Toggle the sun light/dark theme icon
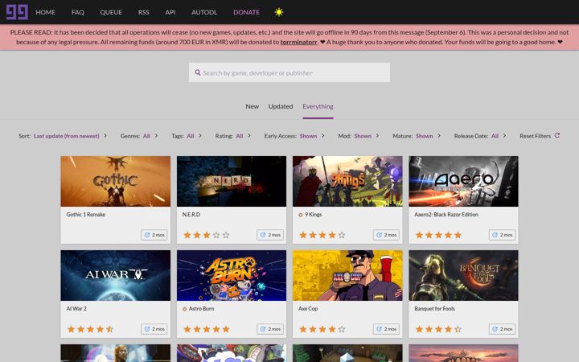 click(279, 12)
